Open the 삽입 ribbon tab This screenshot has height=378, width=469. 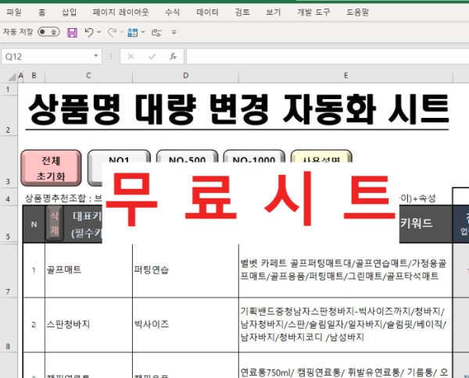(69, 12)
